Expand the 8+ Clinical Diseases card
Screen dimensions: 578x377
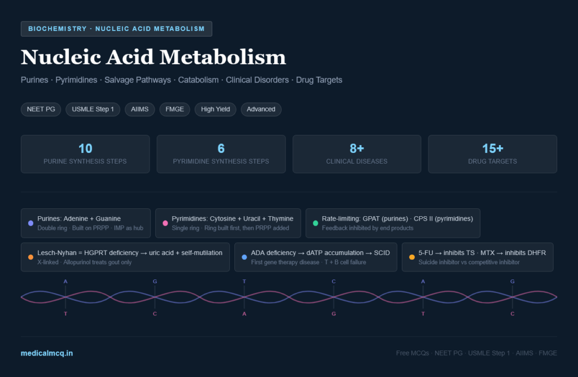(357, 154)
